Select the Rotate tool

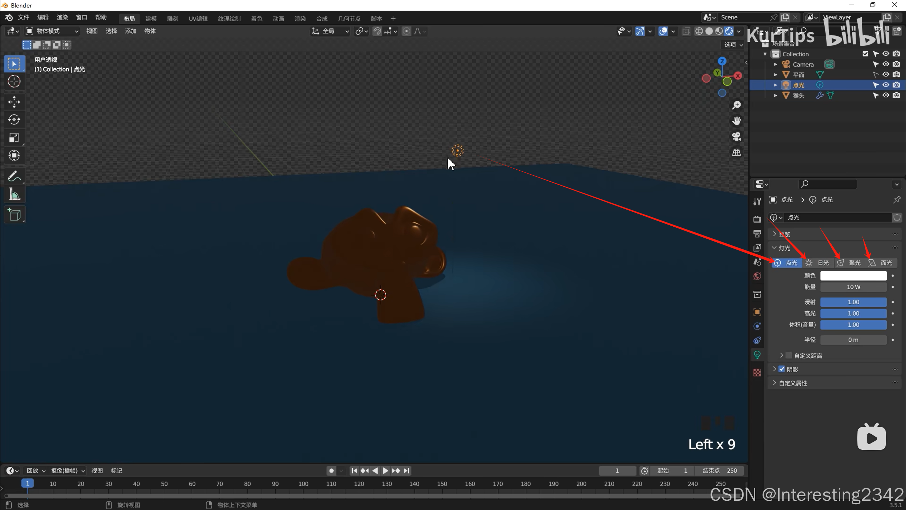tap(14, 120)
